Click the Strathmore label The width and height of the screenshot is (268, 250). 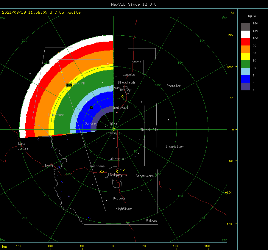145,176
